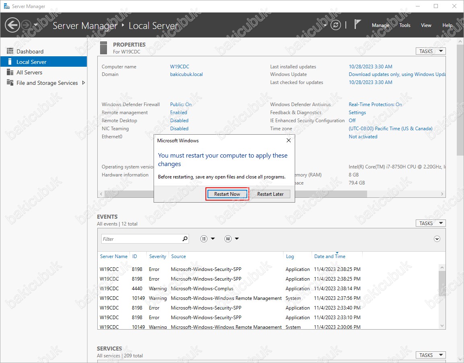Click the Remote Desktop Disabled link

179,121
